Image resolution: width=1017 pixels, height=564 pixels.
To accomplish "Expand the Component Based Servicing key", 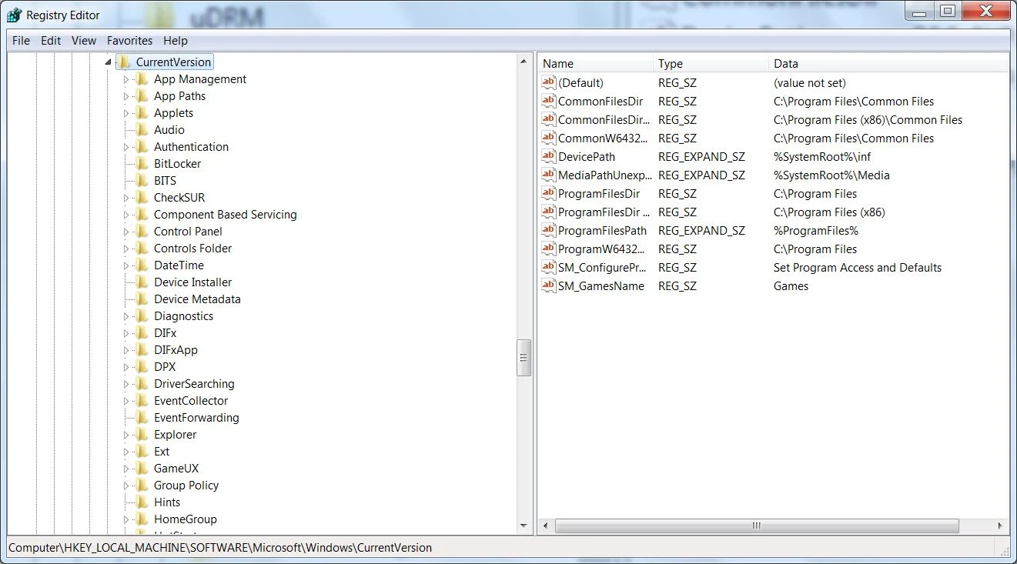I will coord(126,215).
